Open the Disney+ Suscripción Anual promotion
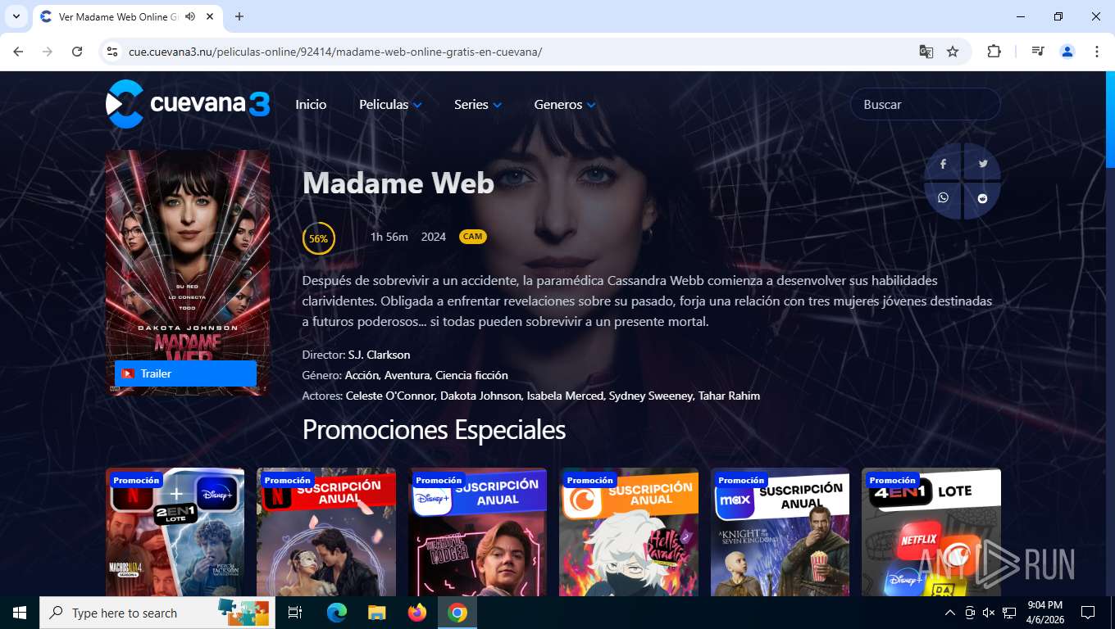 click(477, 532)
